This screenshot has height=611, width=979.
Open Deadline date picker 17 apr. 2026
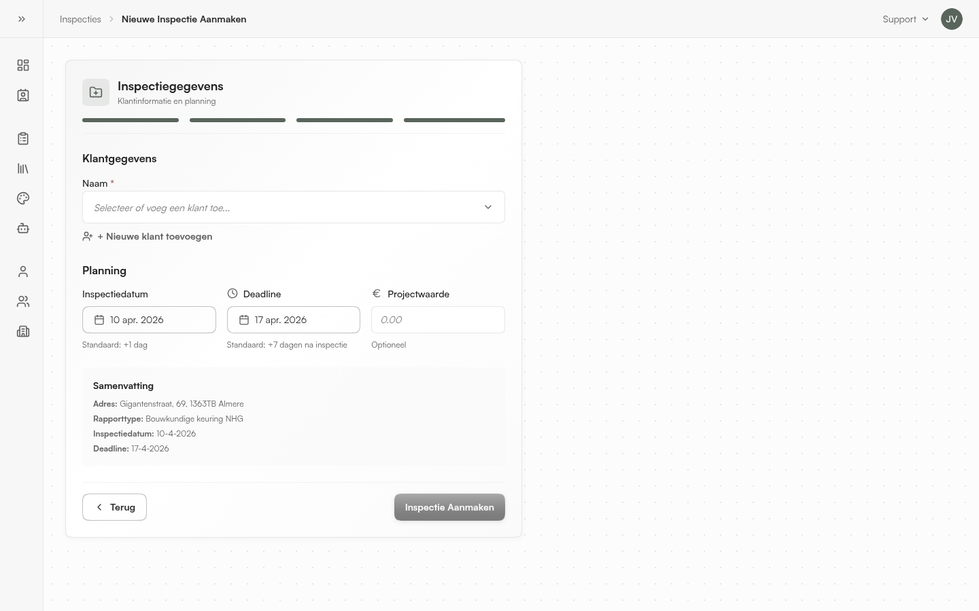click(294, 320)
